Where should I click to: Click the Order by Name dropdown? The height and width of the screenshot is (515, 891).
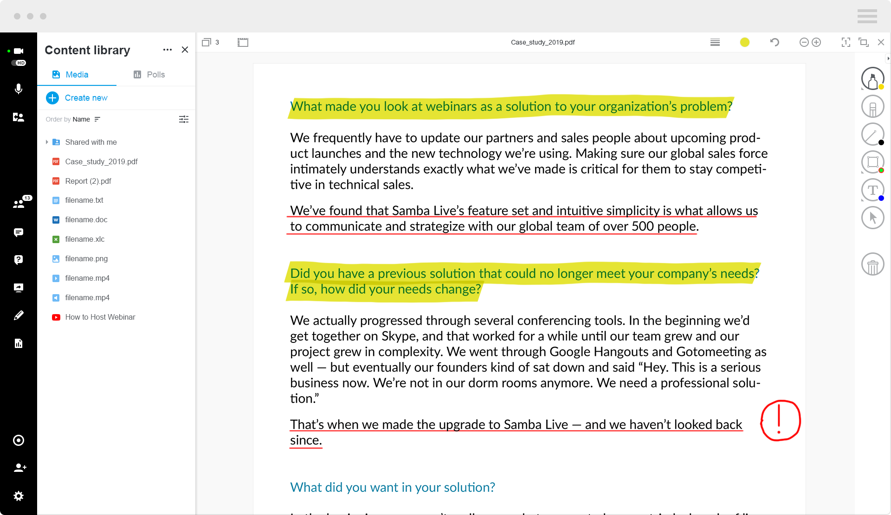click(x=86, y=119)
